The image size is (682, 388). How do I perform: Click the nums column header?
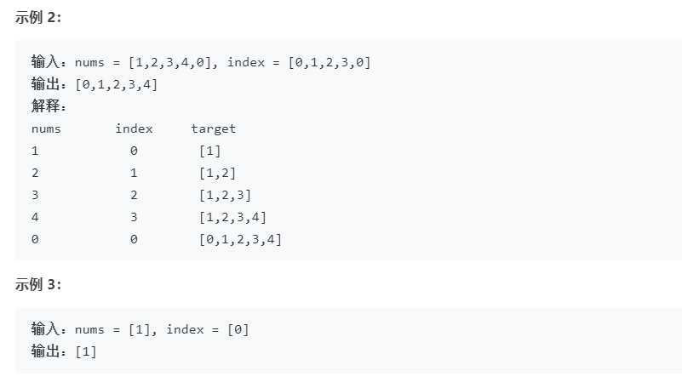(46, 129)
